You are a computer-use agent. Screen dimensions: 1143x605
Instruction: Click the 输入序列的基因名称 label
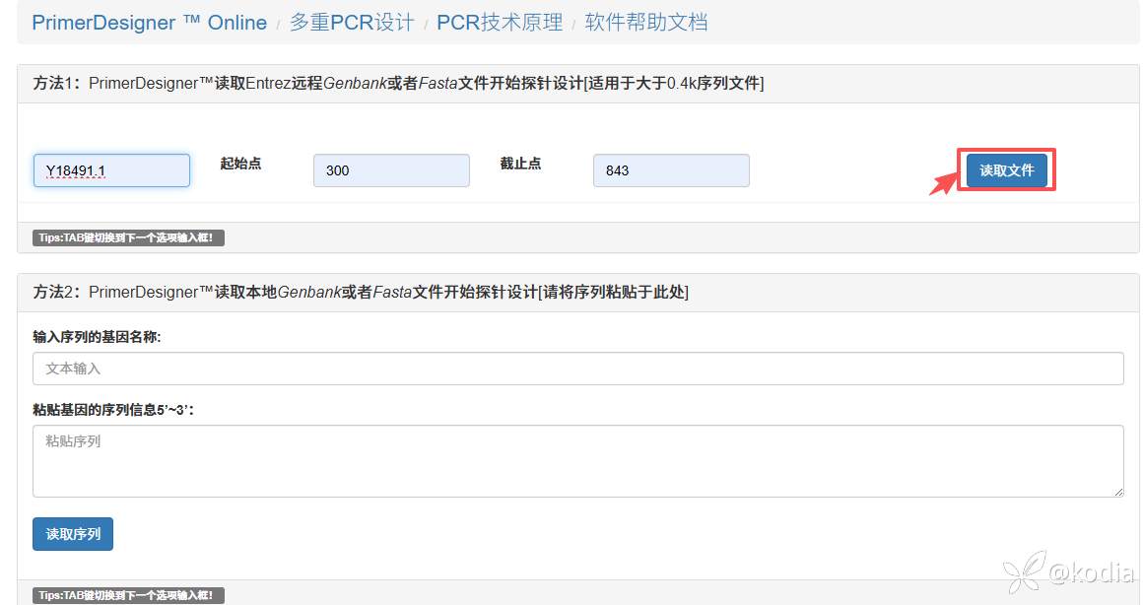point(97,337)
